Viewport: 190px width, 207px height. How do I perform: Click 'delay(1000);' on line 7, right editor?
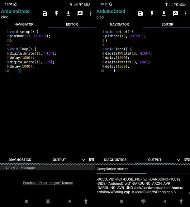point(117,58)
